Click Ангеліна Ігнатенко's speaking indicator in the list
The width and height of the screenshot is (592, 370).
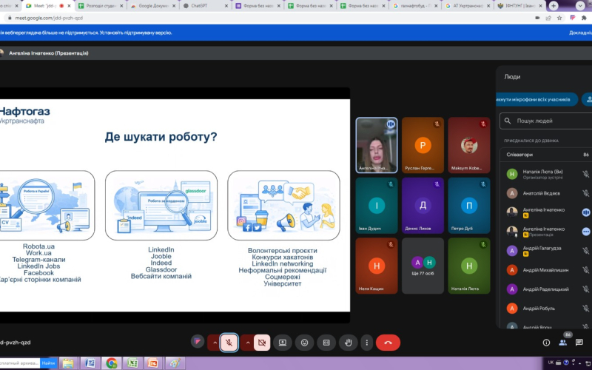[585, 212]
